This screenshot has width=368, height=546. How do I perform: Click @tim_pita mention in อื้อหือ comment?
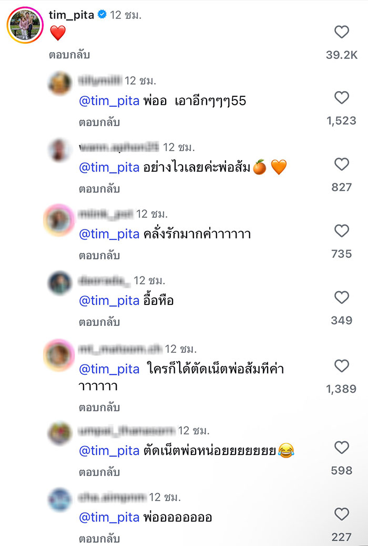(x=109, y=301)
